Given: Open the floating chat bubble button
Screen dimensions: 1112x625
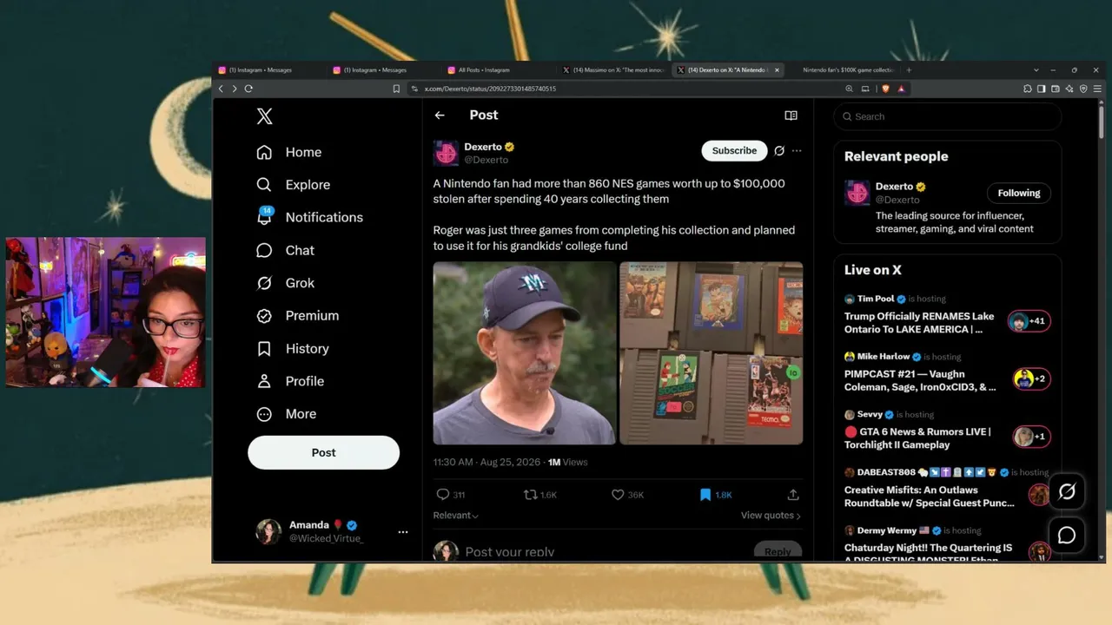Looking at the screenshot, I should [1067, 535].
